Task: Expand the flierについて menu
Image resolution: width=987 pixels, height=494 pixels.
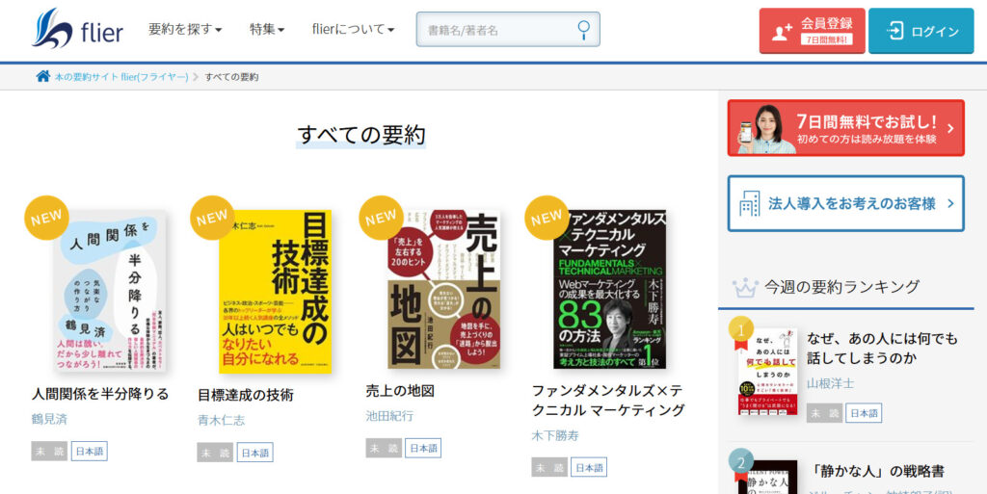Action: point(353,30)
